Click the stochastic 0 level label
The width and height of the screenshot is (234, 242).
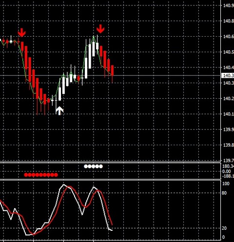223,237
